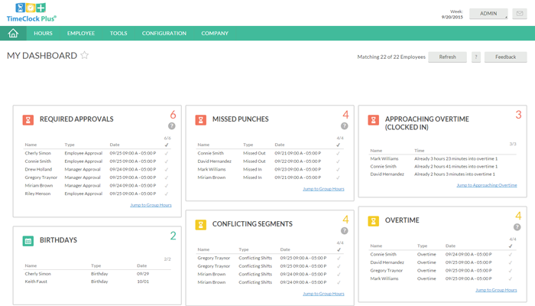Expand the CONFIGURATION menu
The height and width of the screenshot is (306, 535).
coord(164,34)
